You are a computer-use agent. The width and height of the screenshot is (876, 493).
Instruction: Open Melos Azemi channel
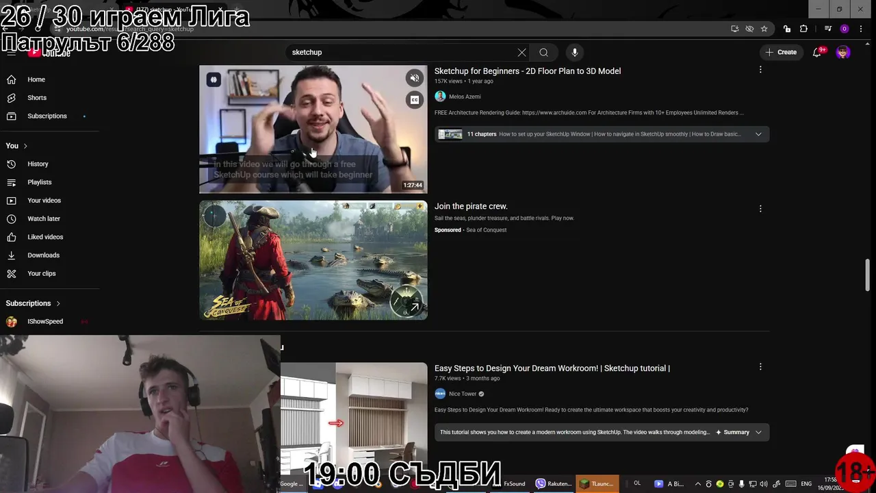465,97
